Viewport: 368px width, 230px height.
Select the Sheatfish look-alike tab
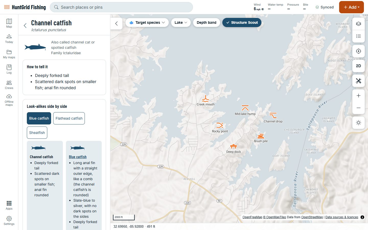pos(37,133)
